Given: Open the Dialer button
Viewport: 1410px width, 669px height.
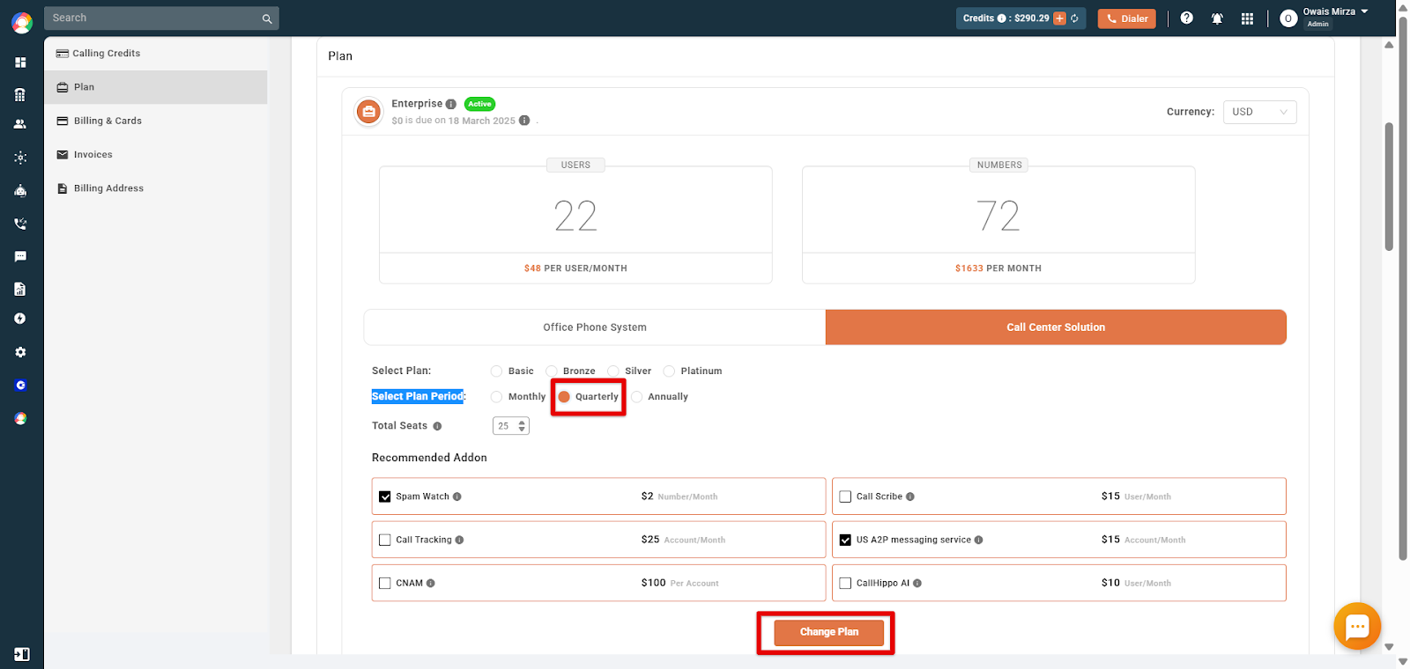Looking at the screenshot, I should pos(1126,18).
